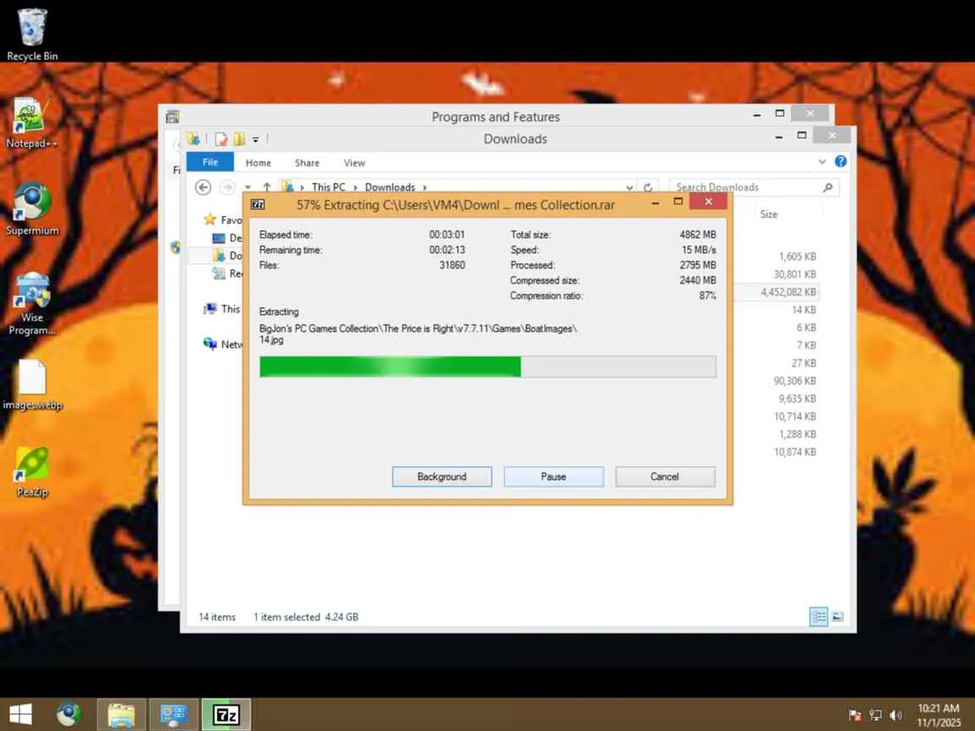Send extraction to Background
The width and height of the screenshot is (975, 731).
(x=442, y=477)
